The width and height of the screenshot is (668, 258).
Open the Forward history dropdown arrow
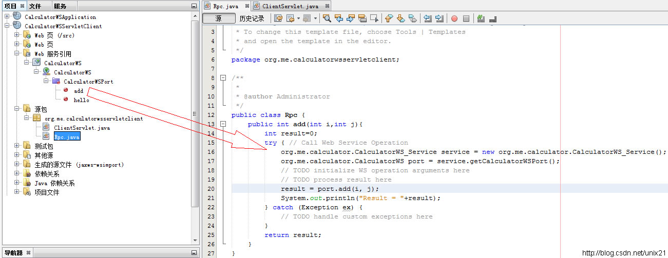pyautogui.click(x=315, y=18)
